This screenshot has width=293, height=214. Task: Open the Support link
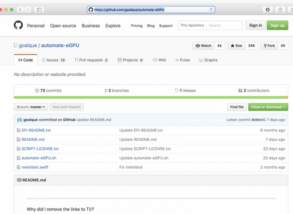[x=166, y=26]
